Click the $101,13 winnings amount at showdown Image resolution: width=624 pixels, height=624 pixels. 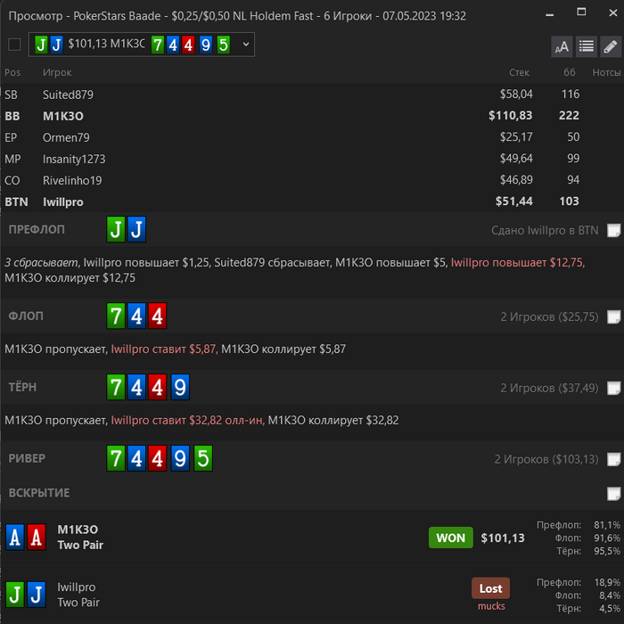503,538
